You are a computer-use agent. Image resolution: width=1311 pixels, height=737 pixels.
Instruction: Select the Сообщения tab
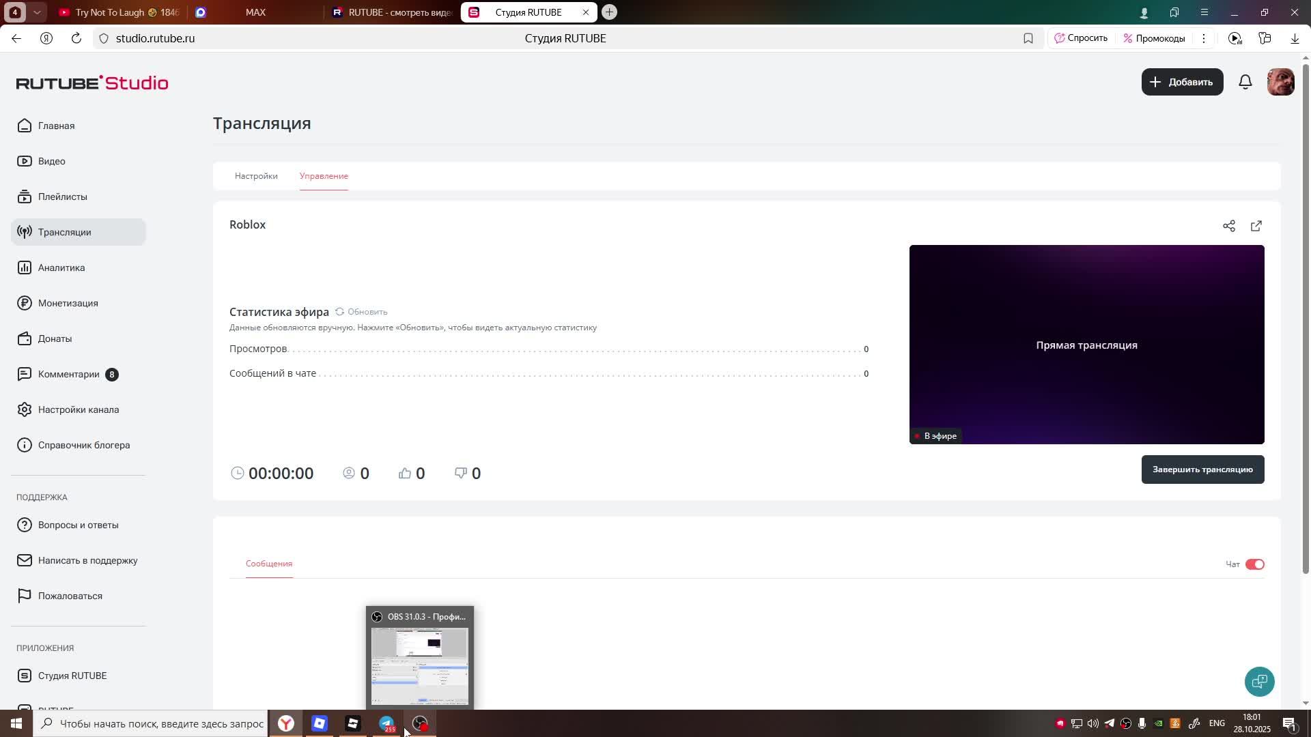[269, 564]
